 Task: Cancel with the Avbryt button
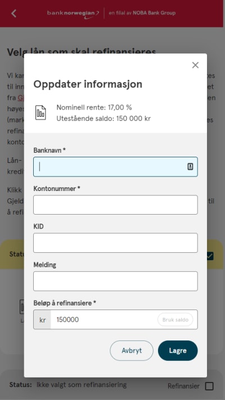pos(132,351)
